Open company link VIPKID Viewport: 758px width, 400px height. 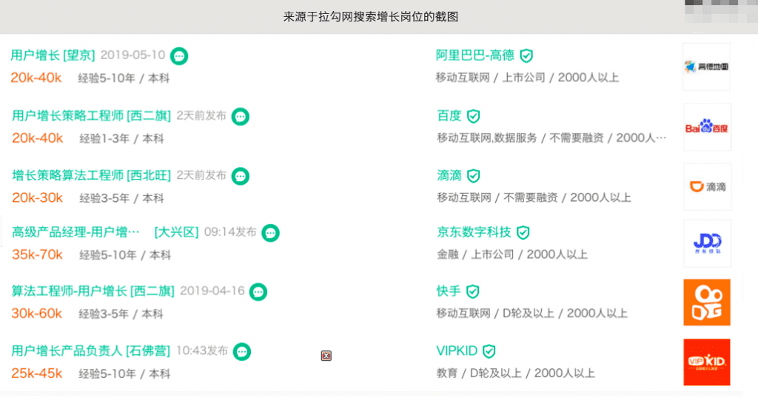click(x=457, y=350)
